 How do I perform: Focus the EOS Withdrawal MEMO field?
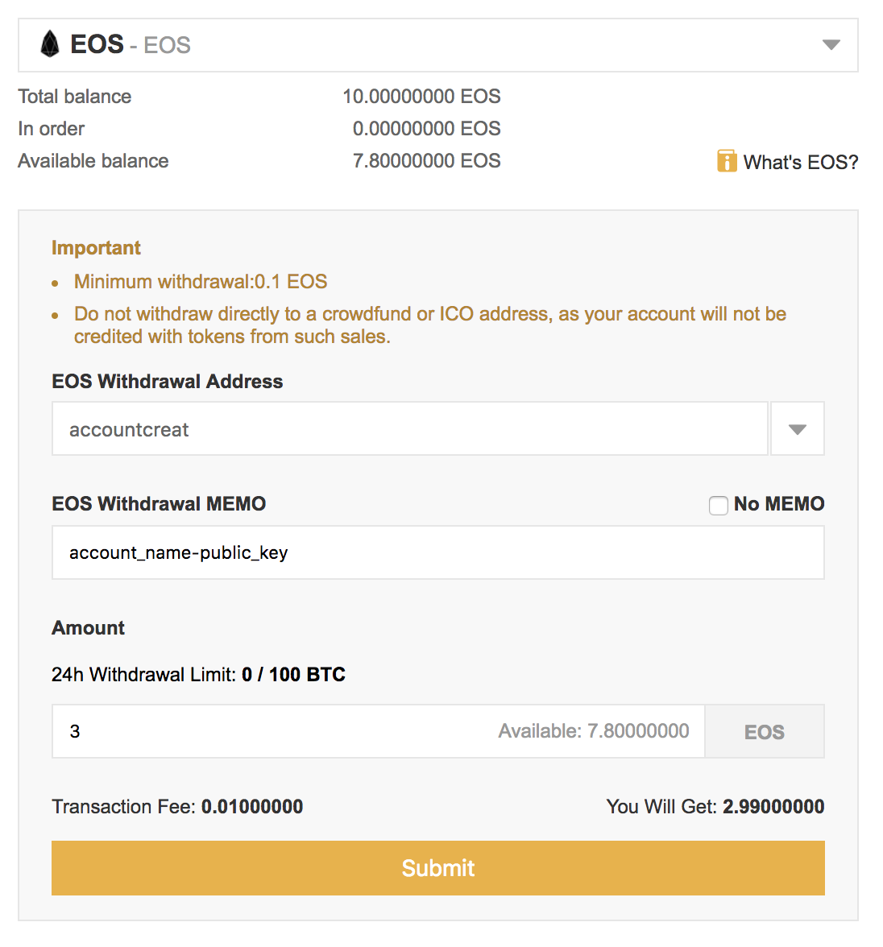tap(438, 552)
